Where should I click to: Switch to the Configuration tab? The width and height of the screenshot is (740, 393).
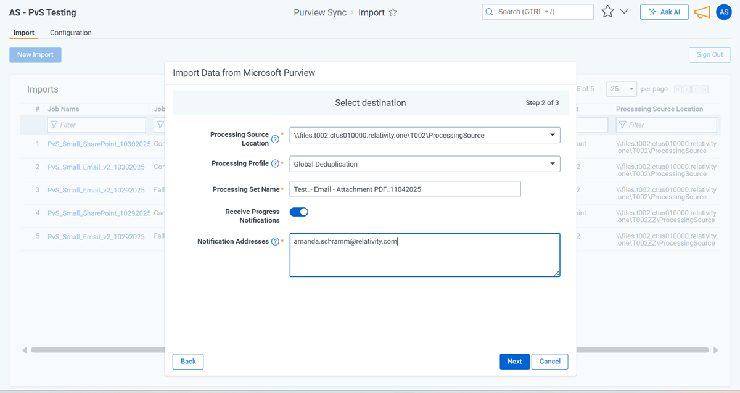[x=71, y=33]
